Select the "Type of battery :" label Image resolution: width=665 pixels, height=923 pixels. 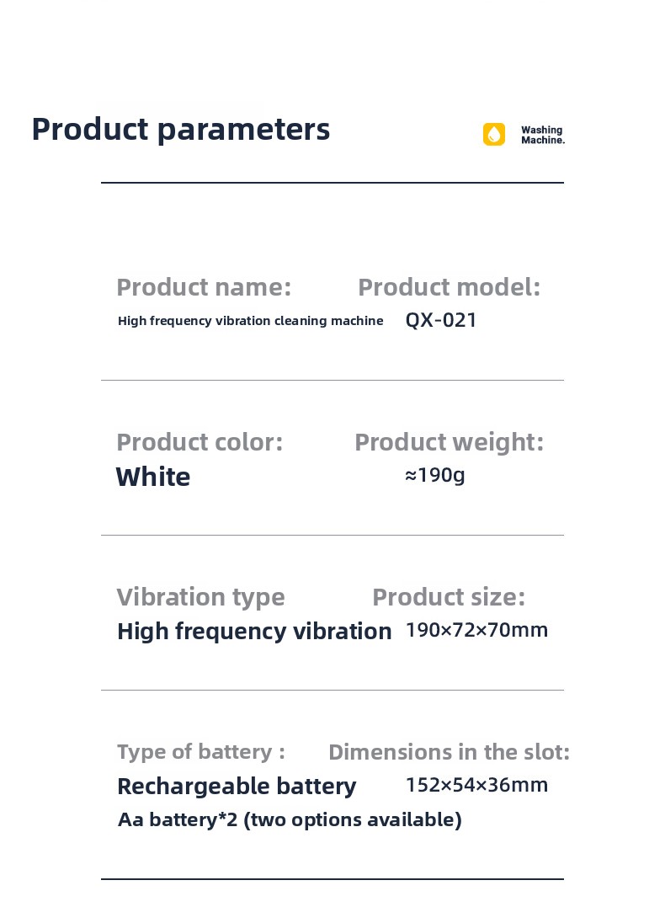(x=200, y=751)
